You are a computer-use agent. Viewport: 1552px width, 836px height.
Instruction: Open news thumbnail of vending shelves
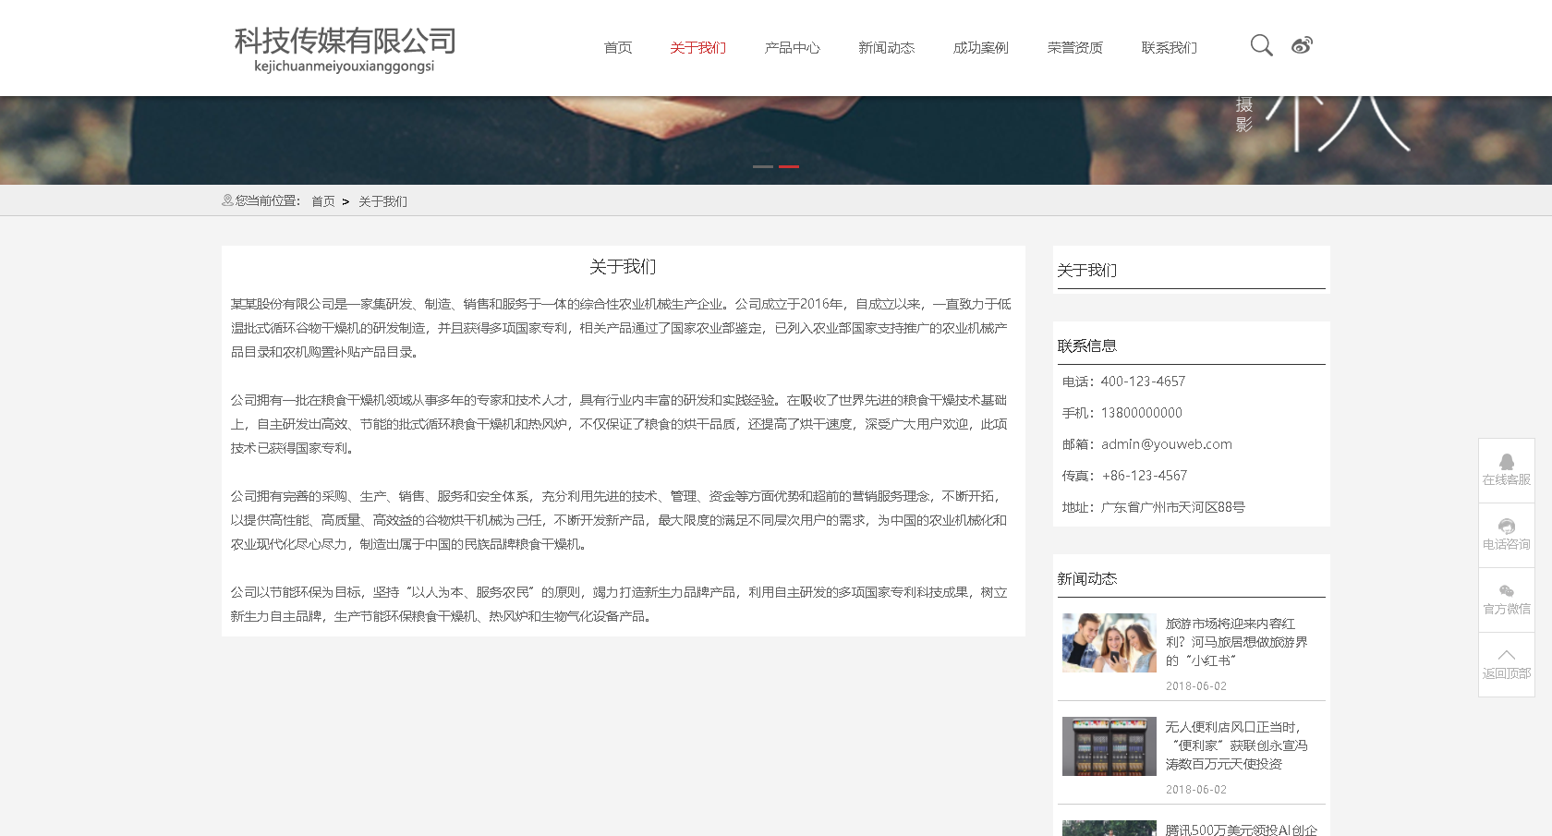click(1109, 746)
